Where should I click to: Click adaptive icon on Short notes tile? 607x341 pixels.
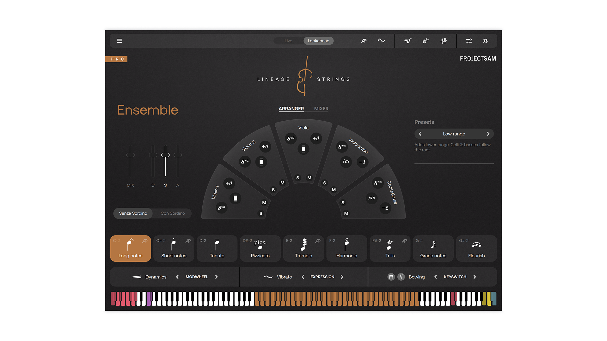(x=188, y=241)
